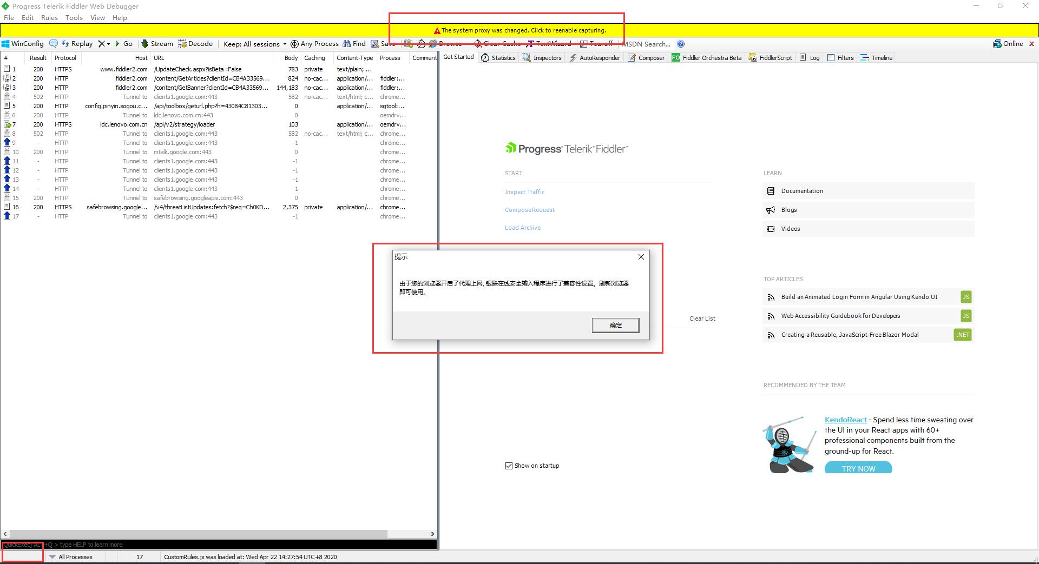Viewport: 1039px width, 564px height.
Task: Open Blogs in Learn section
Action: point(868,210)
